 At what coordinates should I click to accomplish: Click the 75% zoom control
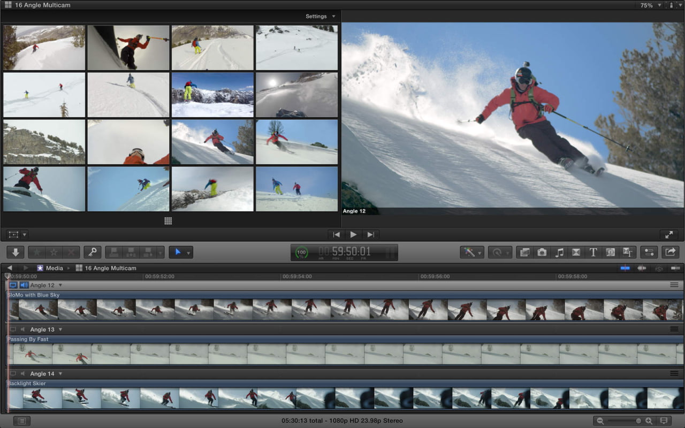point(648,5)
